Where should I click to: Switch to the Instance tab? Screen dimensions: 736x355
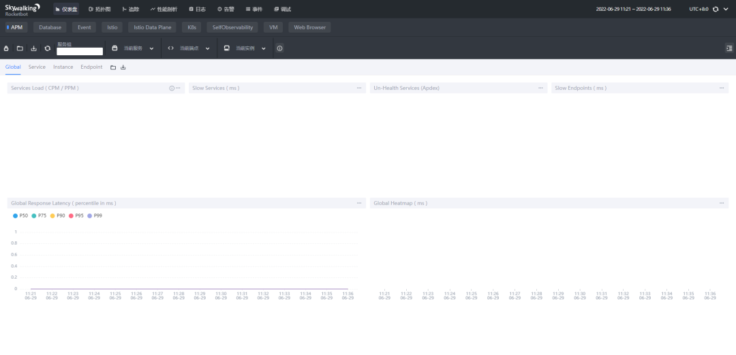click(63, 67)
